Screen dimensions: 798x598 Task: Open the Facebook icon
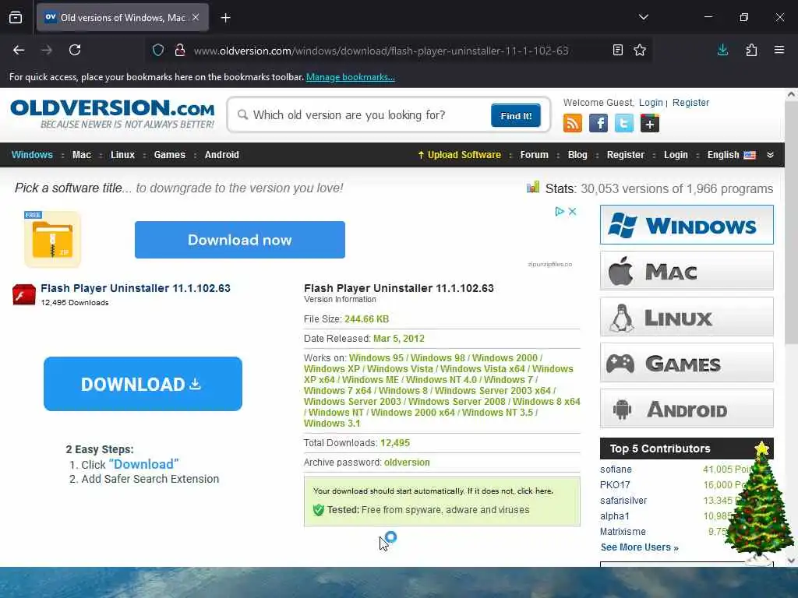(598, 123)
